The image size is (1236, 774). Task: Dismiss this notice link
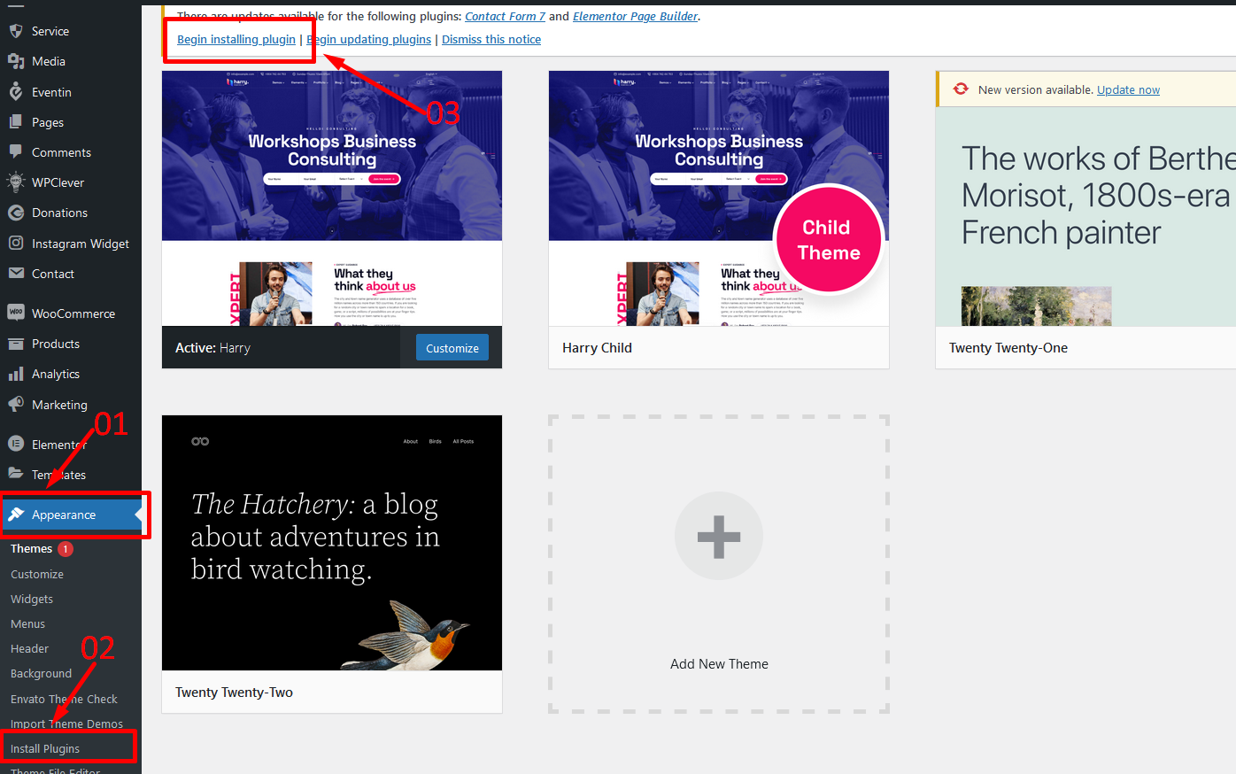click(491, 39)
